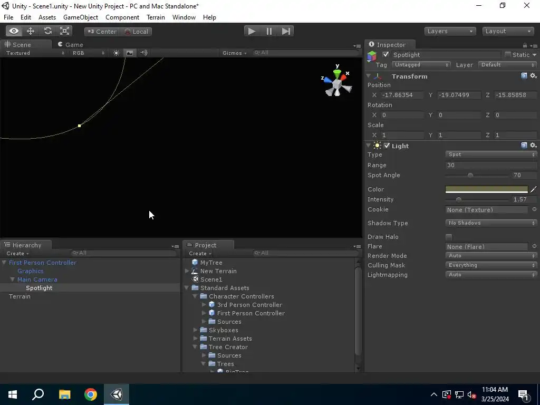
Task: Open Textured draw mode dropdown
Action: tap(35, 53)
